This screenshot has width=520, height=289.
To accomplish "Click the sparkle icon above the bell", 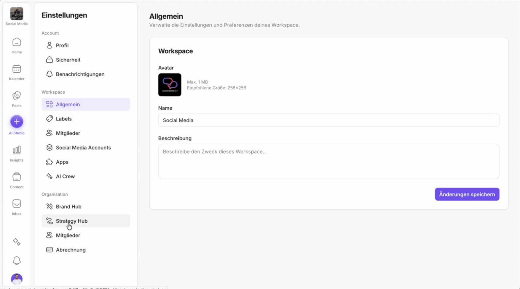I will (17, 242).
